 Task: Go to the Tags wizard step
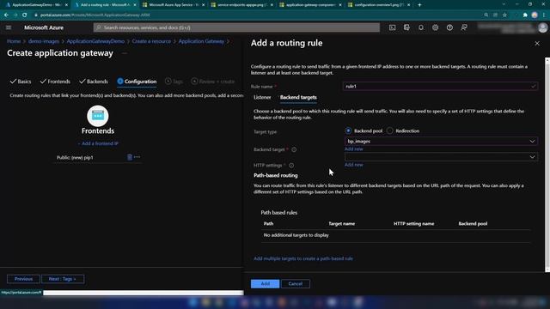click(x=174, y=82)
